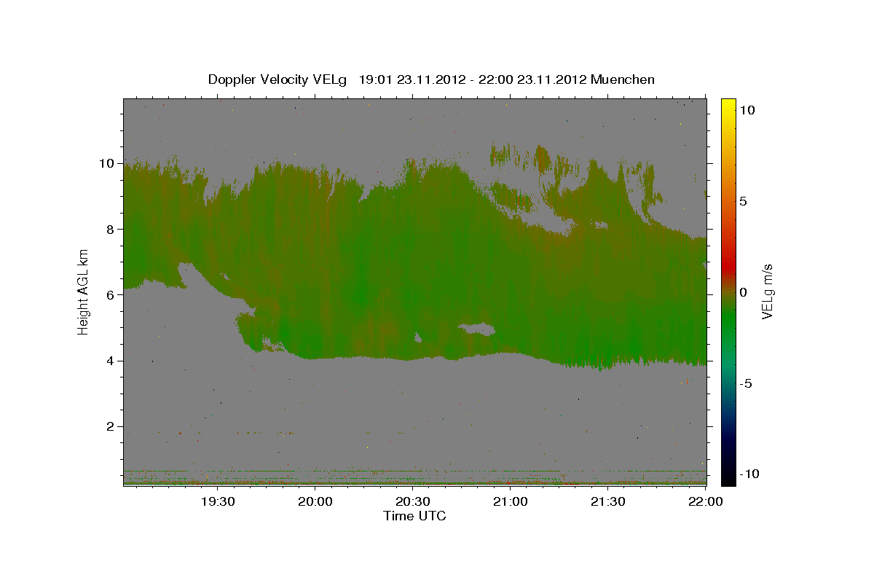Click the 19:30 time tick label
This screenshot has width=874, height=583.
pyautogui.click(x=218, y=501)
